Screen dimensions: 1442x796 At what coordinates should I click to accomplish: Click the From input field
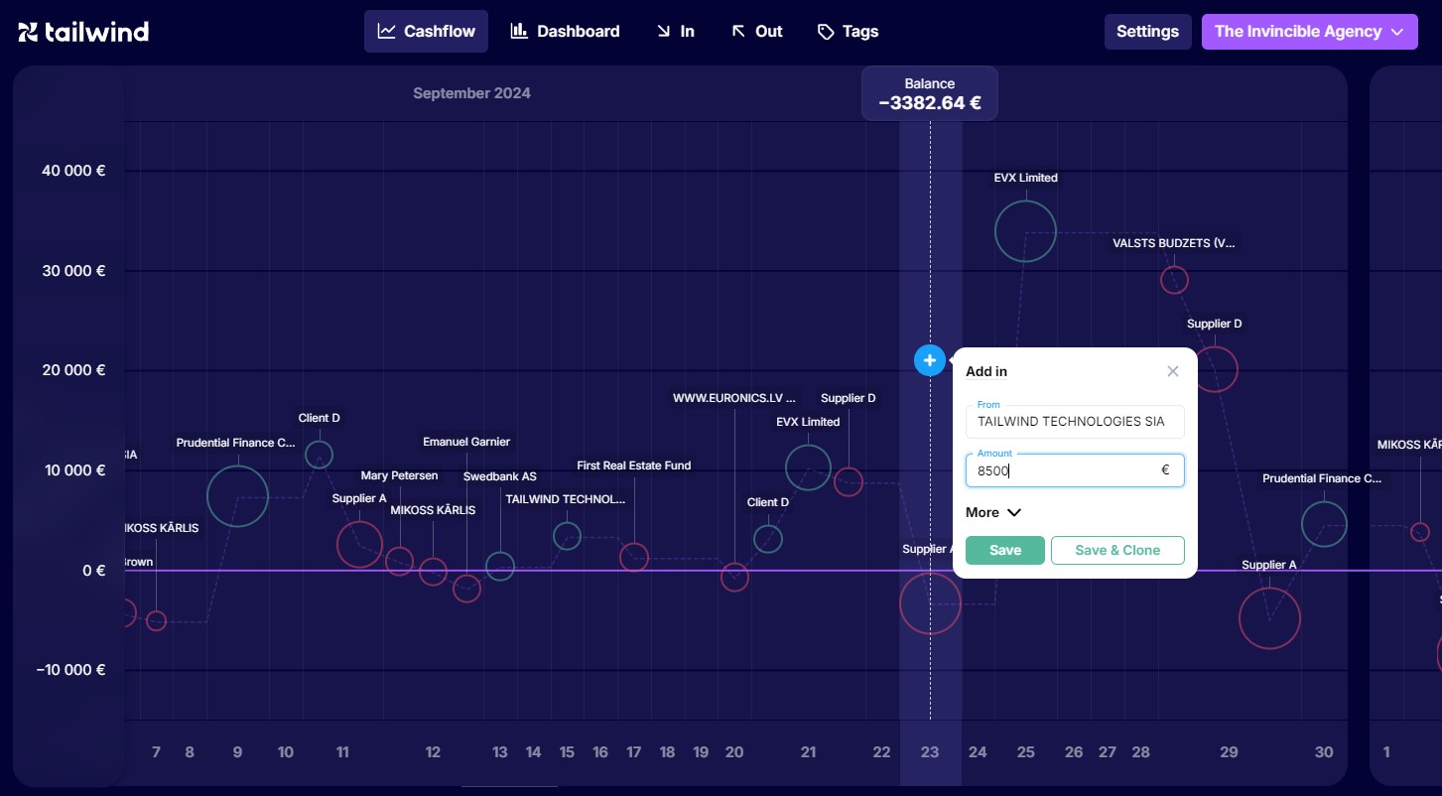pos(1075,421)
